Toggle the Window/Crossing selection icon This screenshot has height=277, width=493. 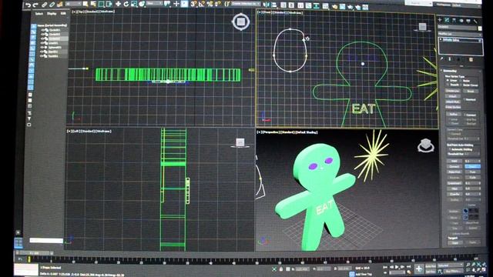[x=109, y=4]
